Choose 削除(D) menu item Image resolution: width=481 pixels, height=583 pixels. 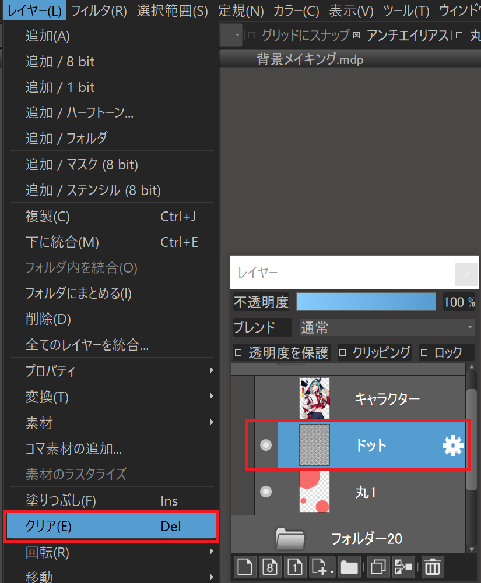pyautogui.click(x=111, y=319)
